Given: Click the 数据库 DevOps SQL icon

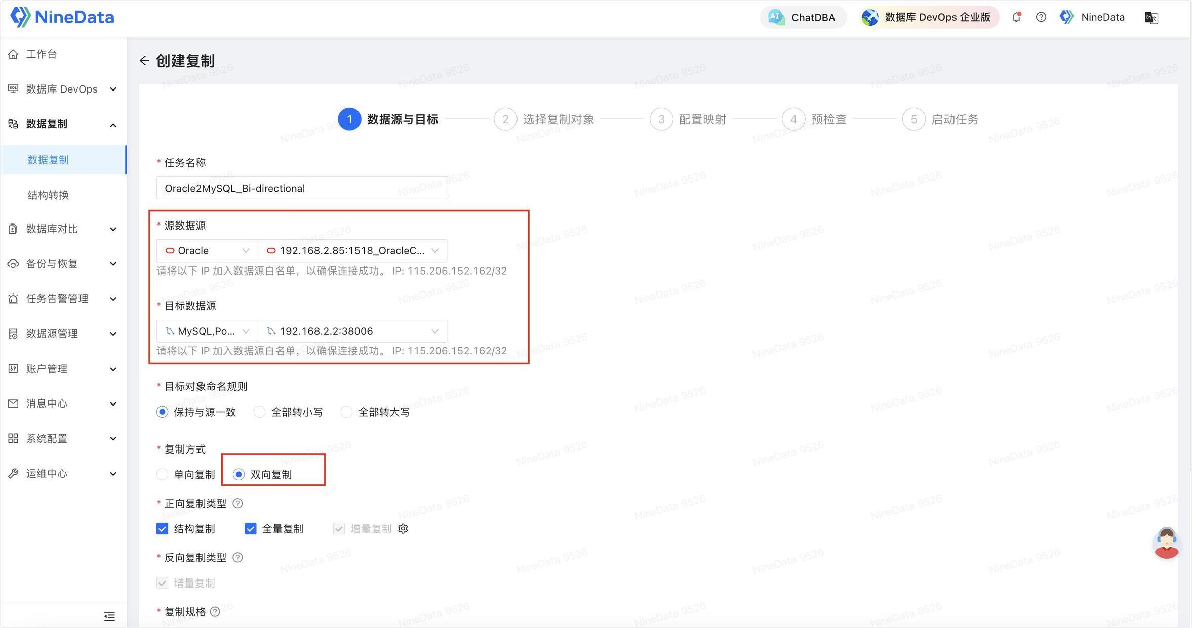Looking at the screenshot, I should [x=13, y=89].
